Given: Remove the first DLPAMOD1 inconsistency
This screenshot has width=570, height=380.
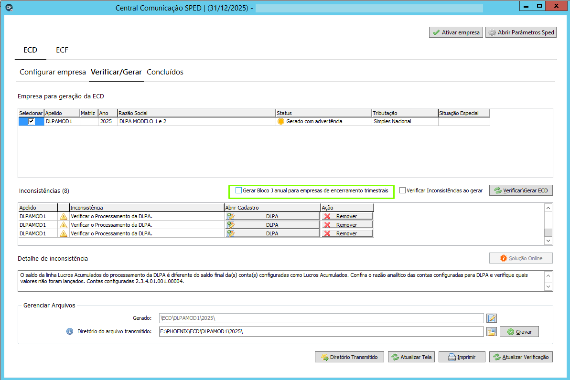Looking at the screenshot, I should click(347, 216).
